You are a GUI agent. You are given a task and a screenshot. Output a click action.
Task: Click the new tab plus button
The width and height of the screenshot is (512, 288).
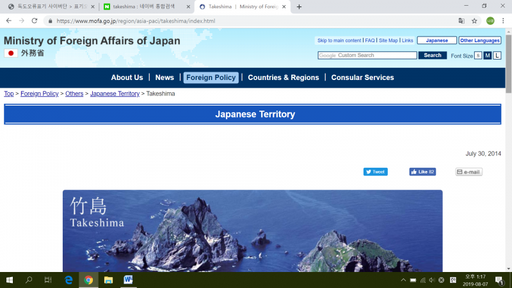[x=299, y=6]
